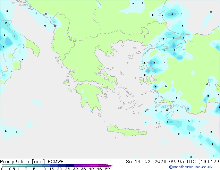
Task: Pick the 0.1–0.5 mm lightest cyan legend swatch
Action: click(6, 165)
